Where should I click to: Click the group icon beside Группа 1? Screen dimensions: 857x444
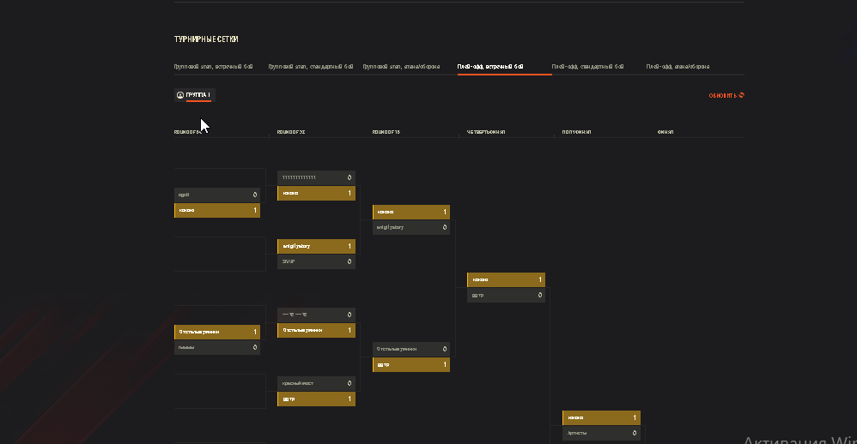tap(179, 94)
